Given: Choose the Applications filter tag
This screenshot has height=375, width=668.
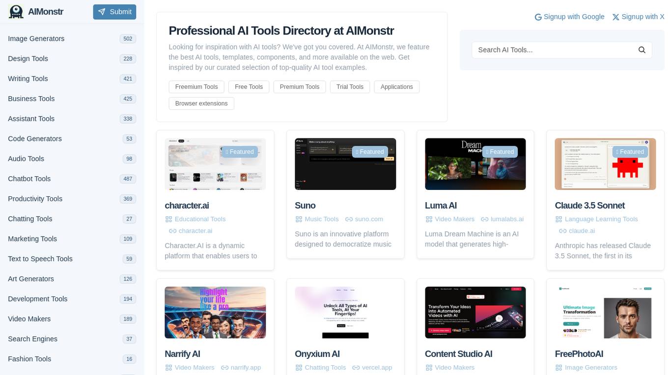Looking at the screenshot, I should [x=396, y=87].
